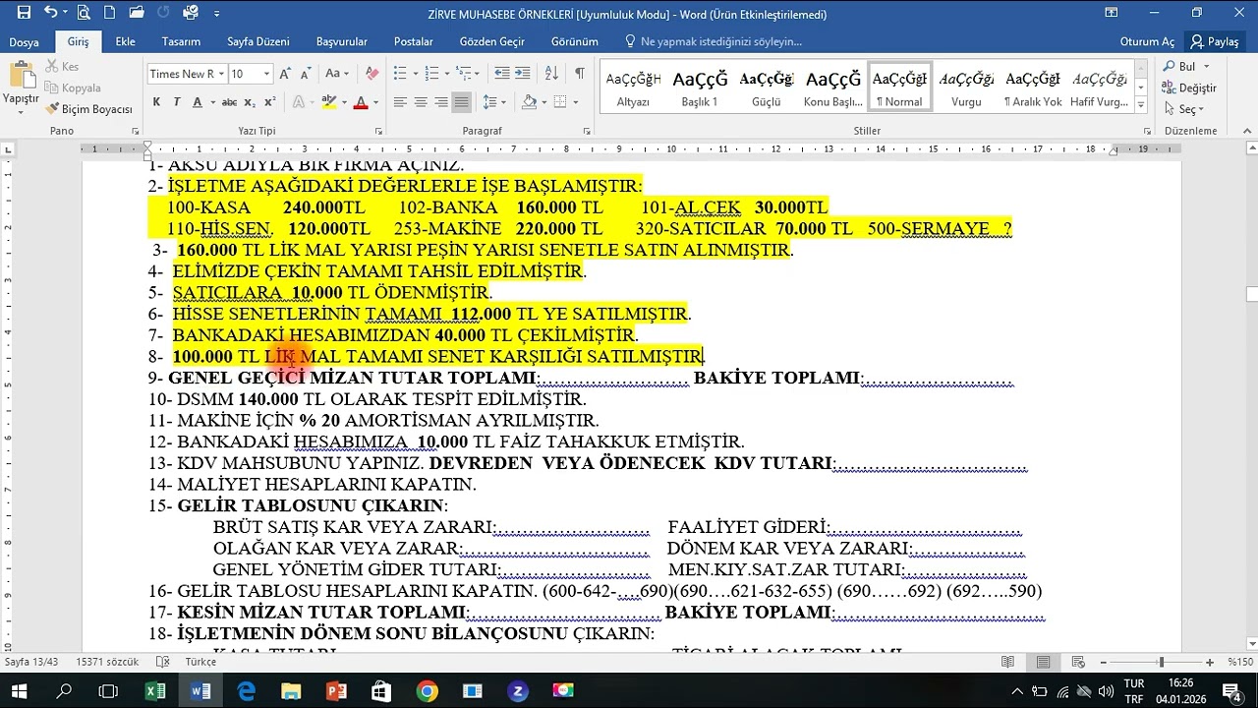Screen dimensions: 1258x708
Task: Open the borders dropdown arrow
Action: (x=576, y=102)
